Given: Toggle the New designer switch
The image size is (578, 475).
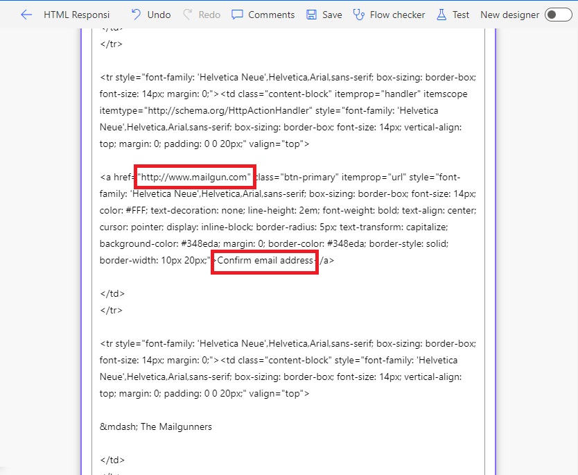Looking at the screenshot, I should tap(558, 14).
